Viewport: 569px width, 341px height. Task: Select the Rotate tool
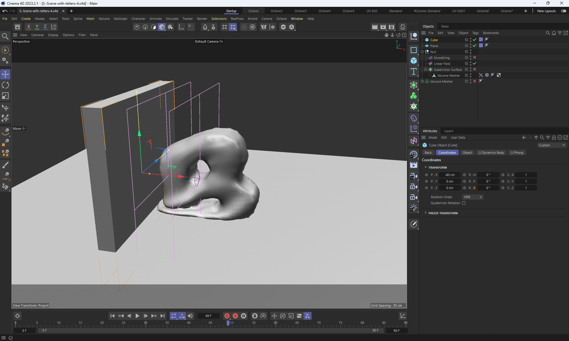coord(5,85)
